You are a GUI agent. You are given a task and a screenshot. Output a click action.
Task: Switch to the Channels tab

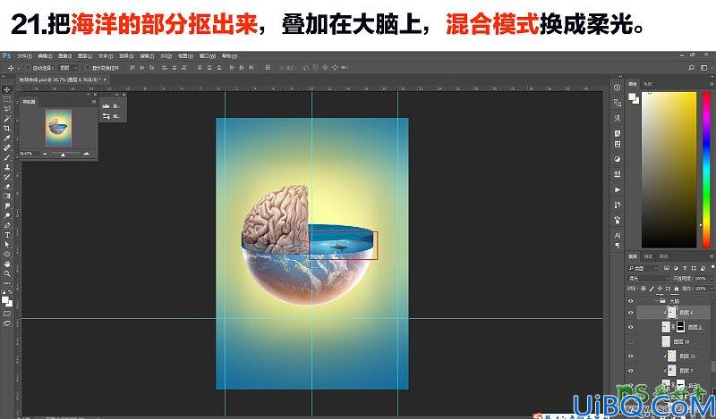click(648, 256)
